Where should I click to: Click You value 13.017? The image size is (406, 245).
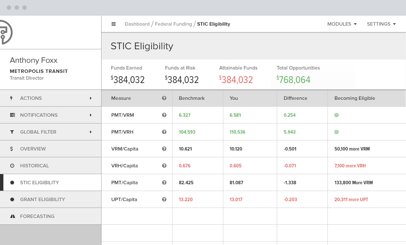pos(236,199)
